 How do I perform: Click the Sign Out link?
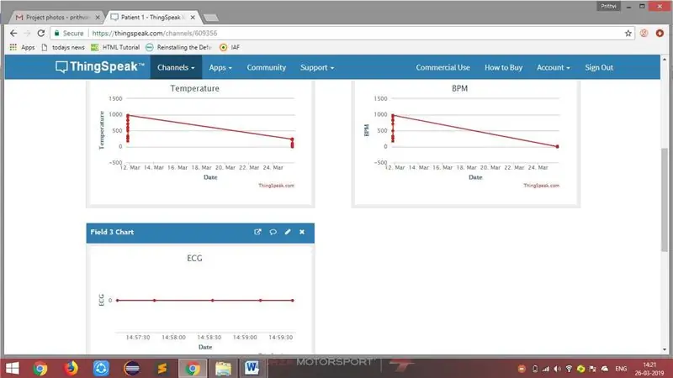tap(599, 67)
